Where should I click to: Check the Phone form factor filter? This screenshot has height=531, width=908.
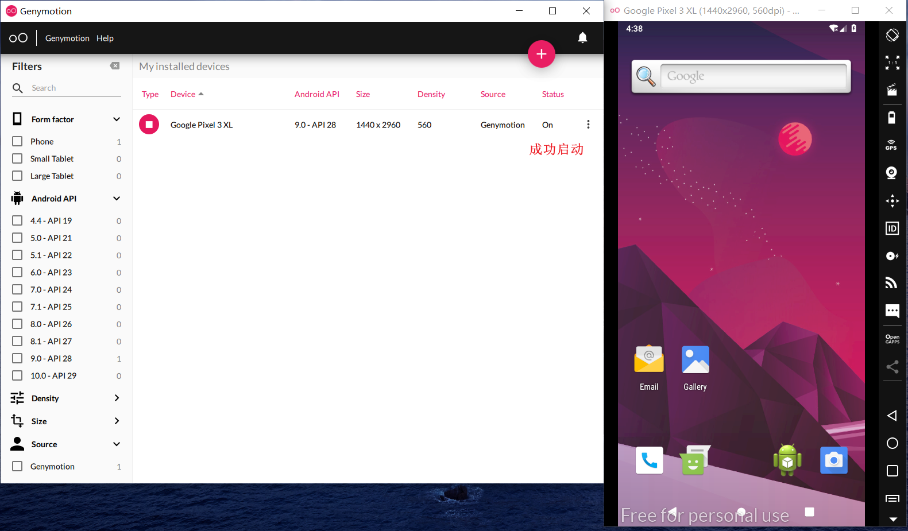pos(17,141)
